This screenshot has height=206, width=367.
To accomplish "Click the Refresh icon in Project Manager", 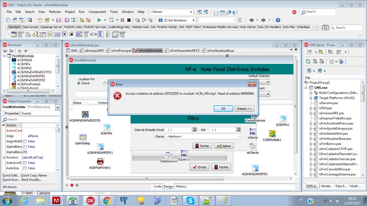I will [x=308, y=61].
